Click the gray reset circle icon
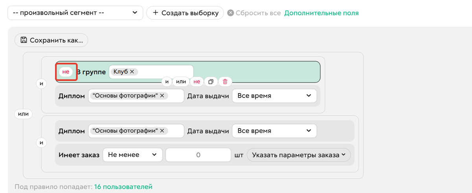472x193 pixels. [x=230, y=13]
